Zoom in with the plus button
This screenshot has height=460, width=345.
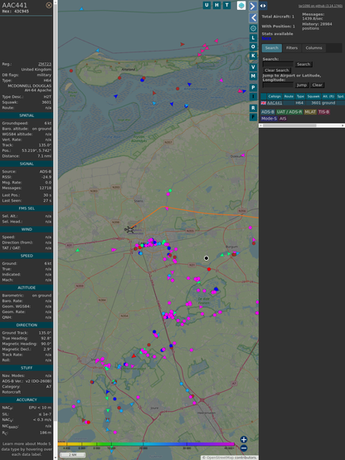[x=244, y=439]
